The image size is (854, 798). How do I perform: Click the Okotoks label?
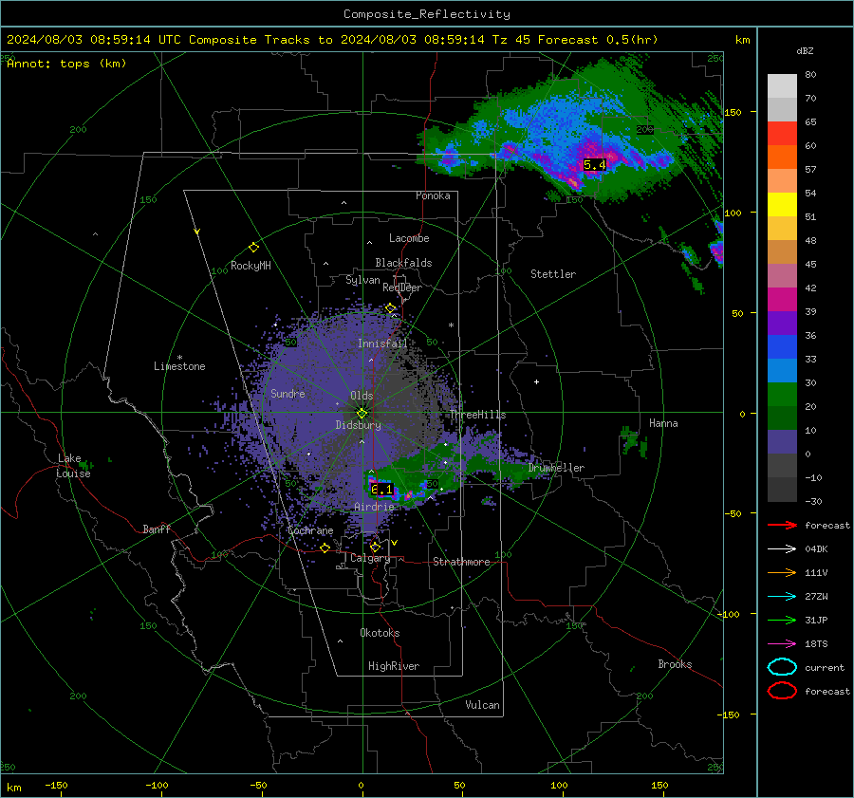tap(380, 633)
